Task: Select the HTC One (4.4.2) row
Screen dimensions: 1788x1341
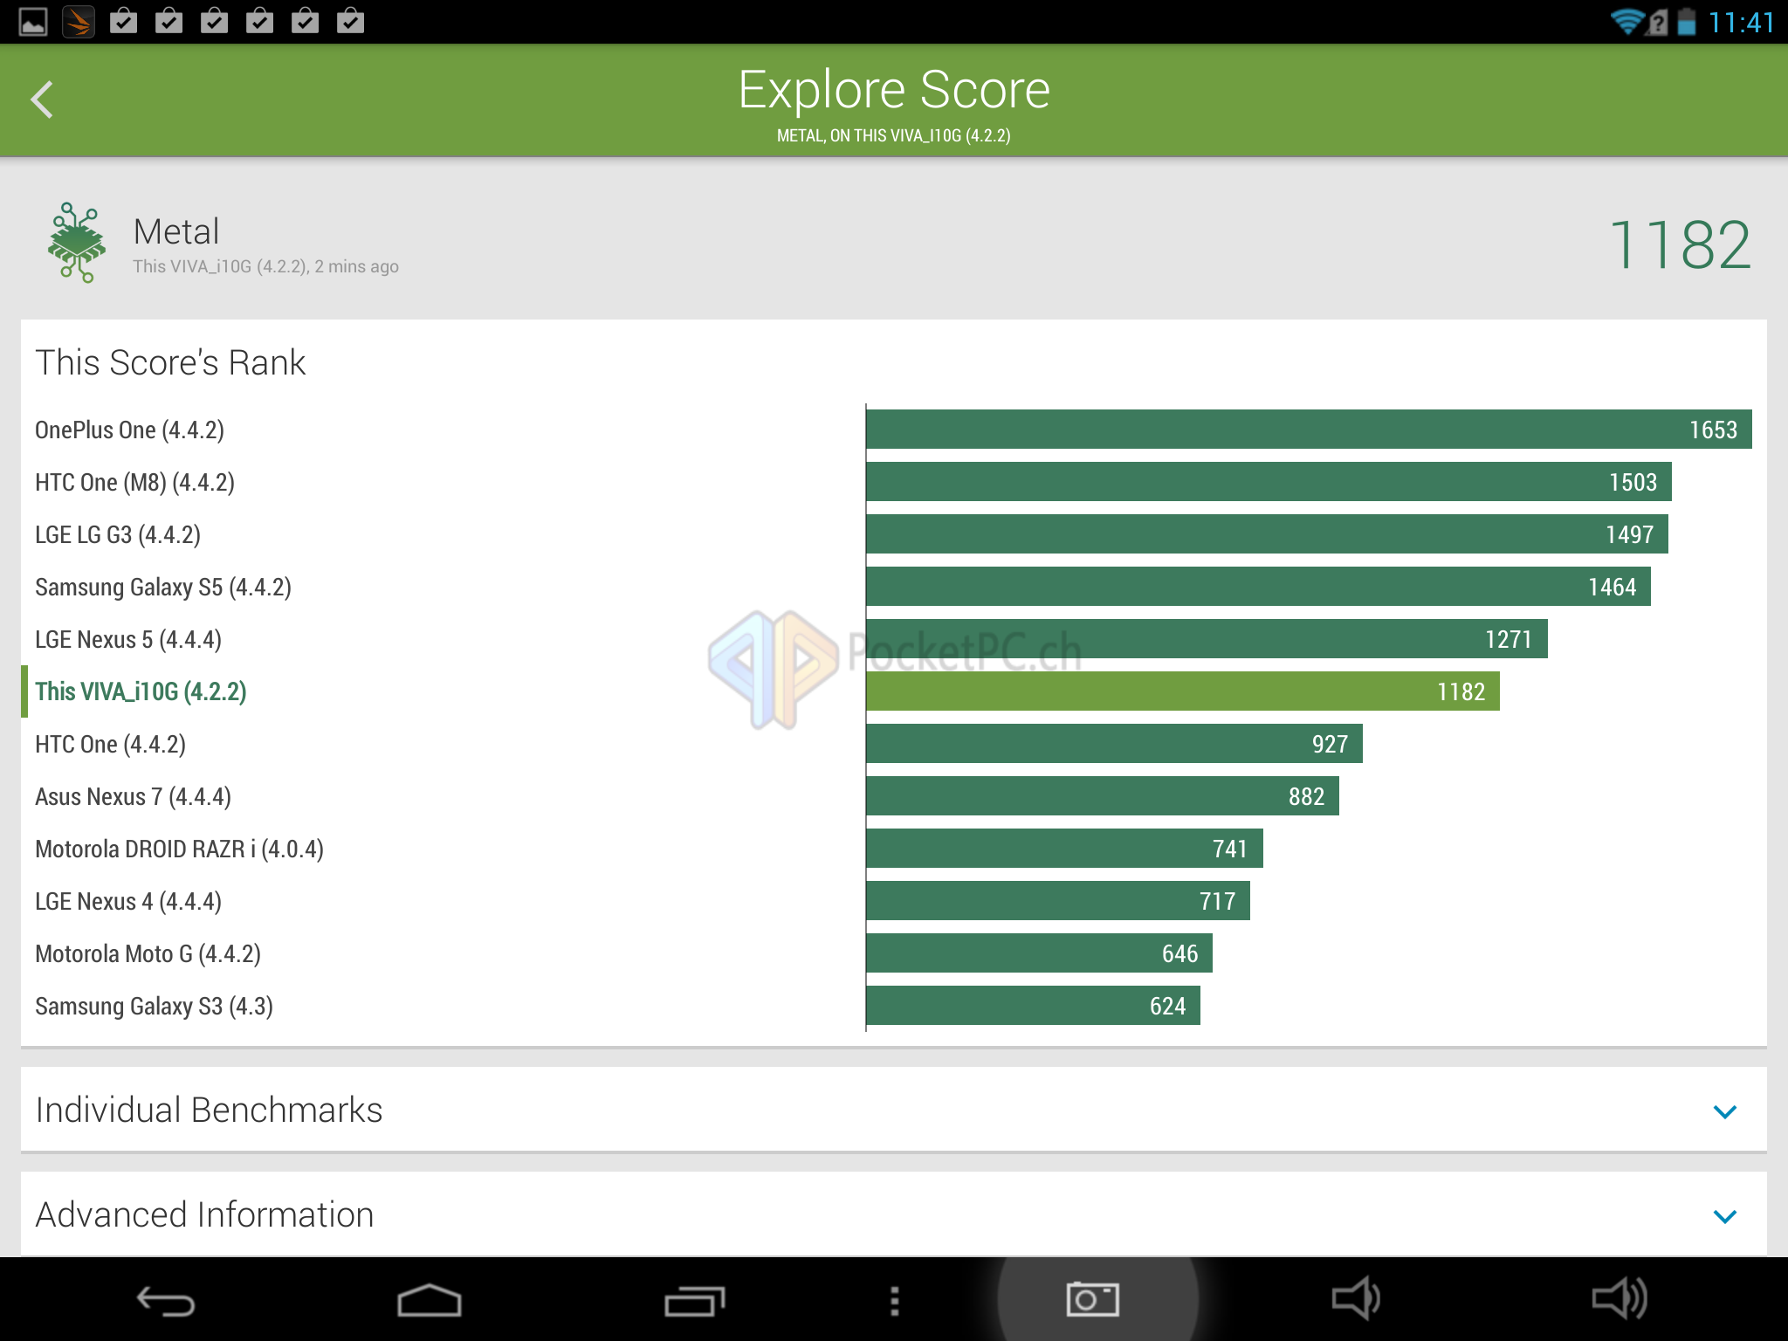Action: click(894, 744)
